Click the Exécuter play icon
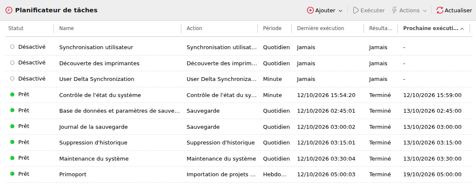The width and height of the screenshot is (476, 186). click(x=356, y=10)
